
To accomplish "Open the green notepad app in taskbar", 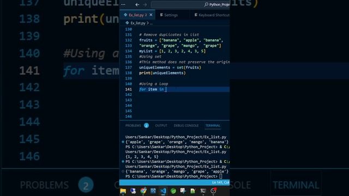I will click(193, 191).
